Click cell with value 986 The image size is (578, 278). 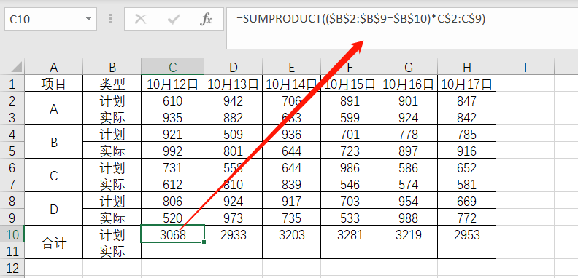coord(350,167)
